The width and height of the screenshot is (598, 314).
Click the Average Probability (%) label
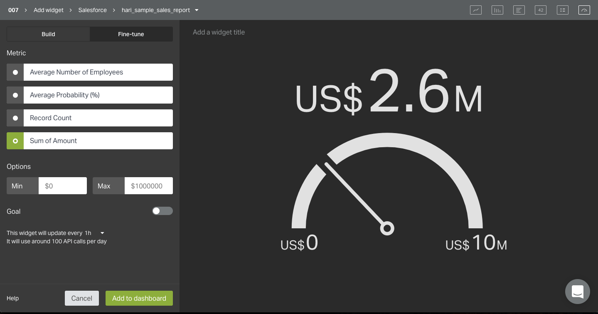[65, 95]
